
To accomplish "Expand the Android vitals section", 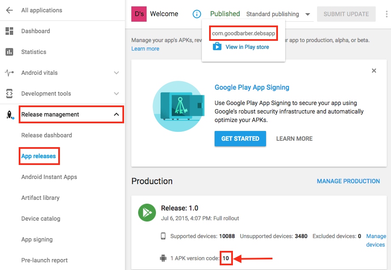I will (x=116, y=73).
